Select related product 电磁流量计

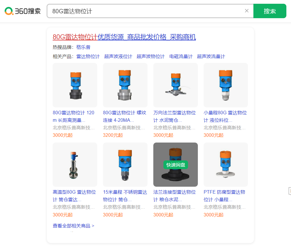click(x=181, y=56)
